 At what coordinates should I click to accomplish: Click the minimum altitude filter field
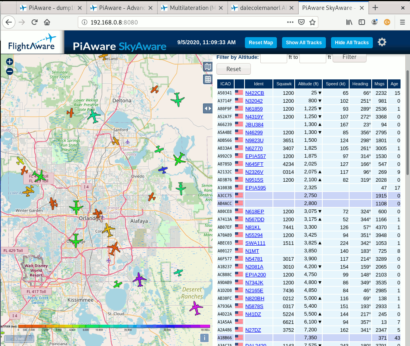273,58
